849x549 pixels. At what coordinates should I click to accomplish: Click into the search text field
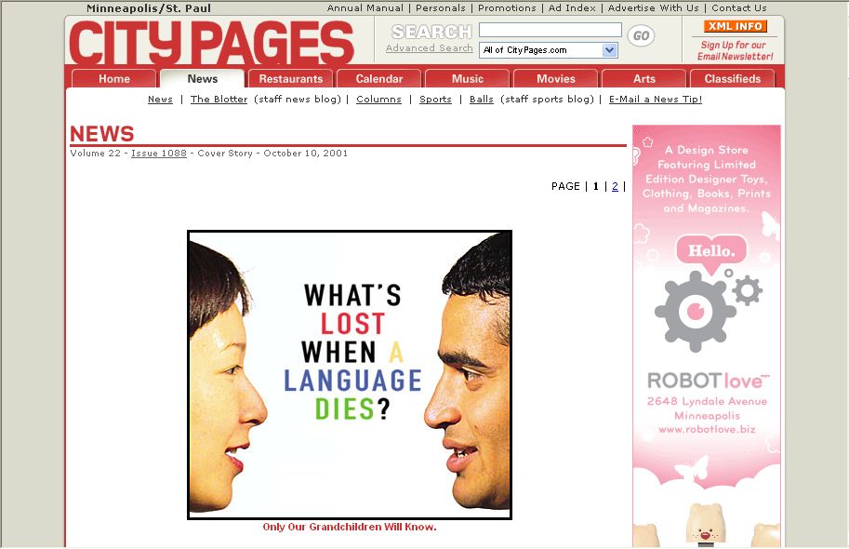551,30
